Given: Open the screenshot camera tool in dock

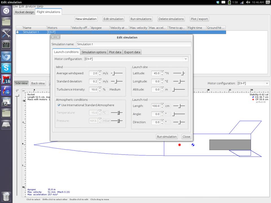Looking at the screenshot, I should 6,102.
